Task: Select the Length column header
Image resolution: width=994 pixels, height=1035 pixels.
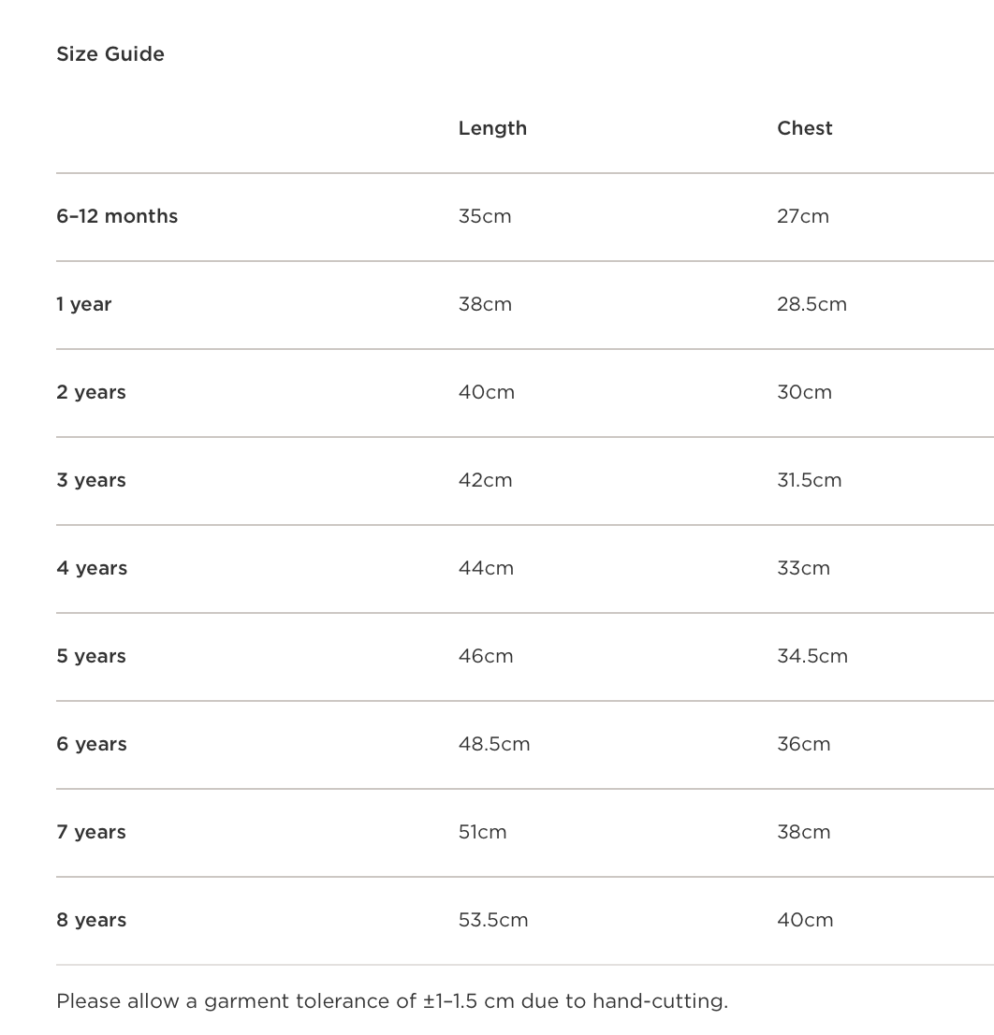Action: [492, 128]
